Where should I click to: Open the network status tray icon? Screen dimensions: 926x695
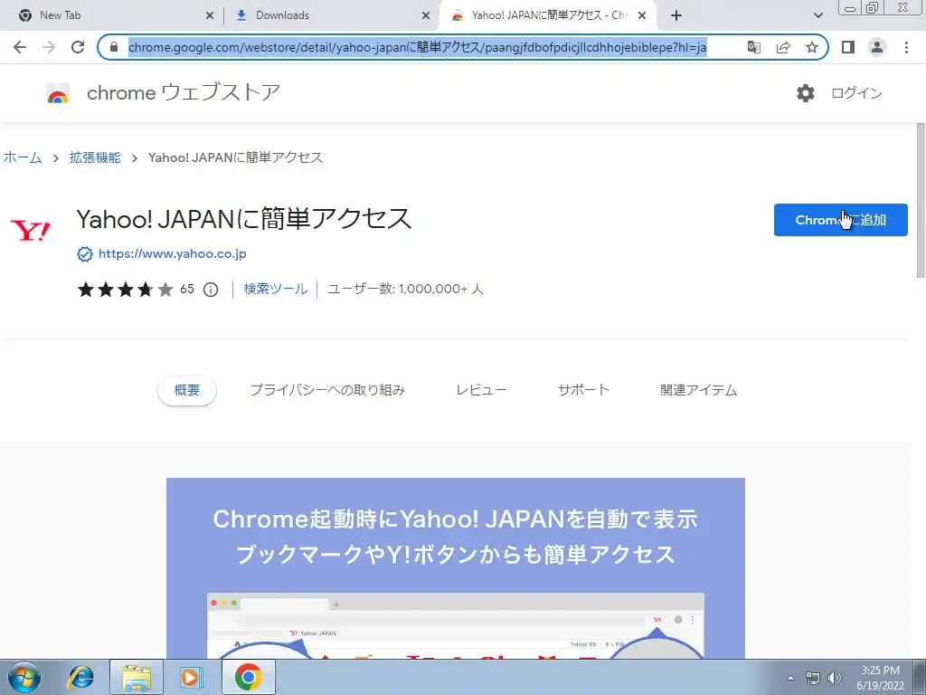coord(813,678)
